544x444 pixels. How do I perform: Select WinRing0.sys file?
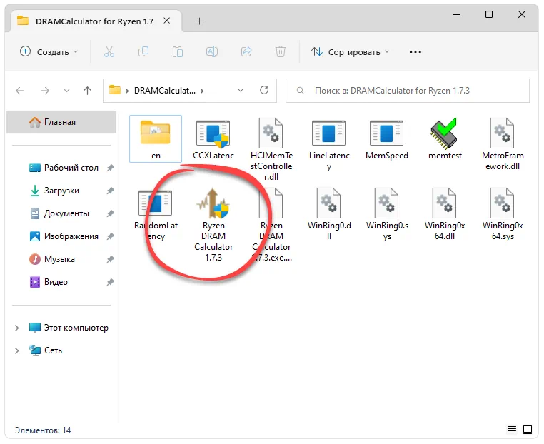[x=387, y=215]
